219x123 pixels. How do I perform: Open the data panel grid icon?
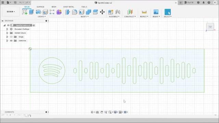tap(3, 2)
